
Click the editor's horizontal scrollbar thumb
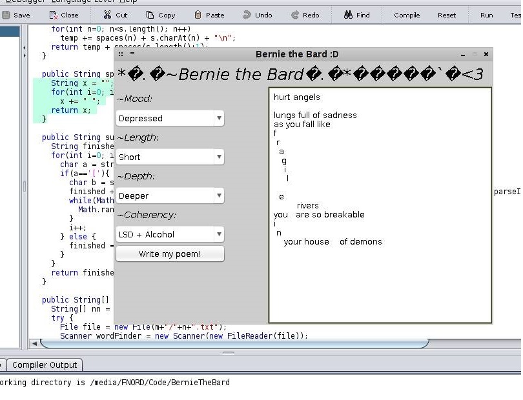(x=234, y=343)
